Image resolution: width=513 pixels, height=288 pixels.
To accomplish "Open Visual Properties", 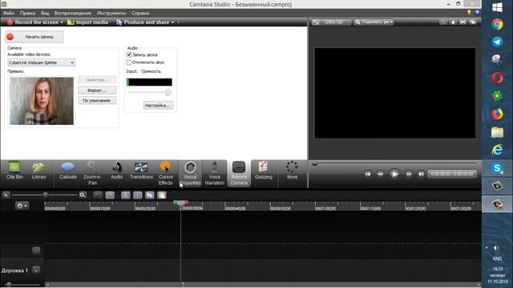I will tap(190, 173).
